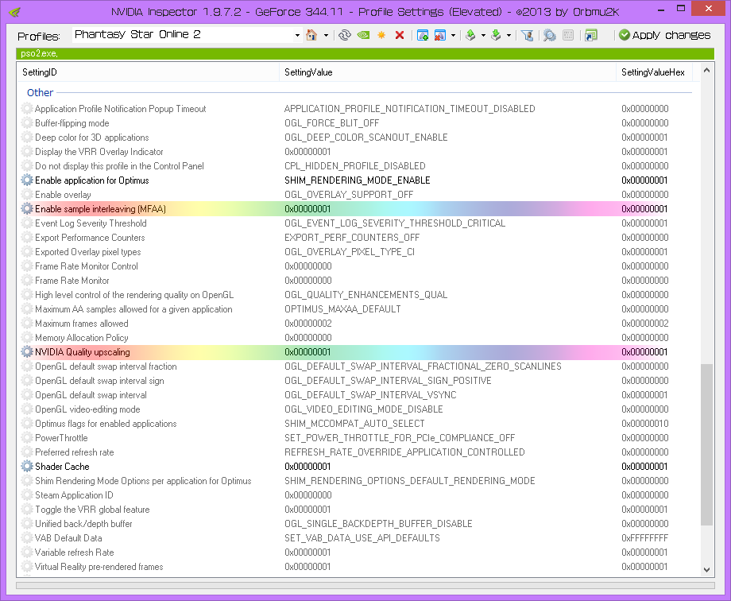731x601 pixels.
Task: Click the value SHIM_RENDERING_MODE_ENABLE
Action: point(358,180)
